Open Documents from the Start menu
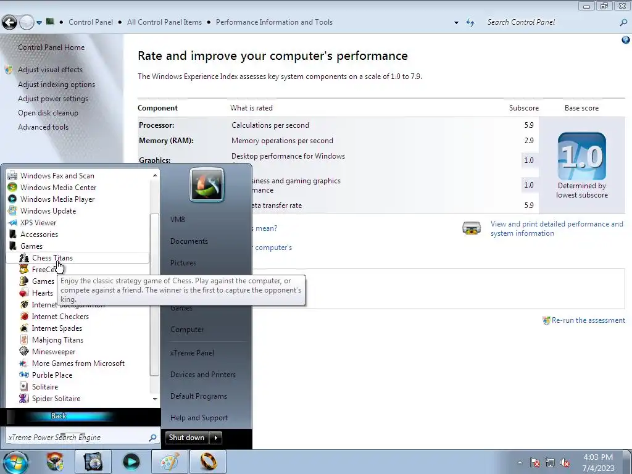Image resolution: width=632 pixels, height=474 pixels. (x=189, y=241)
